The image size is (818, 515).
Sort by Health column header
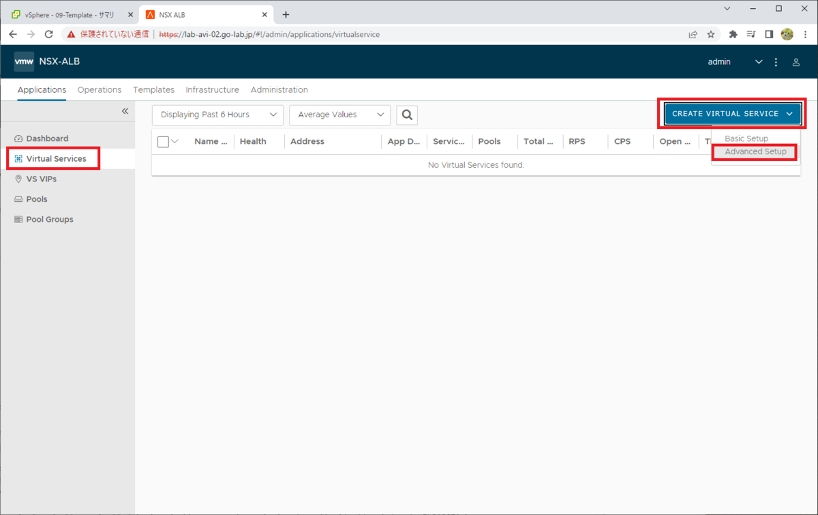253,142
